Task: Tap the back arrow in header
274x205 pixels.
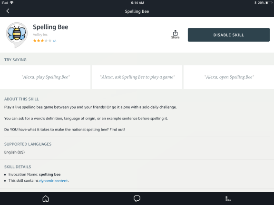Action: pyautogui.click(x=8, y=11)
